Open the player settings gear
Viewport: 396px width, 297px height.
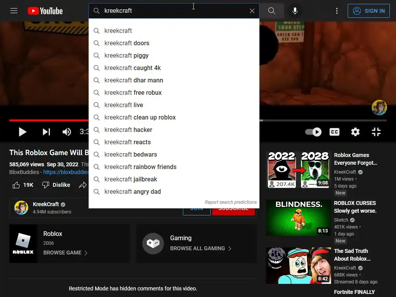[x=355, y=132]
